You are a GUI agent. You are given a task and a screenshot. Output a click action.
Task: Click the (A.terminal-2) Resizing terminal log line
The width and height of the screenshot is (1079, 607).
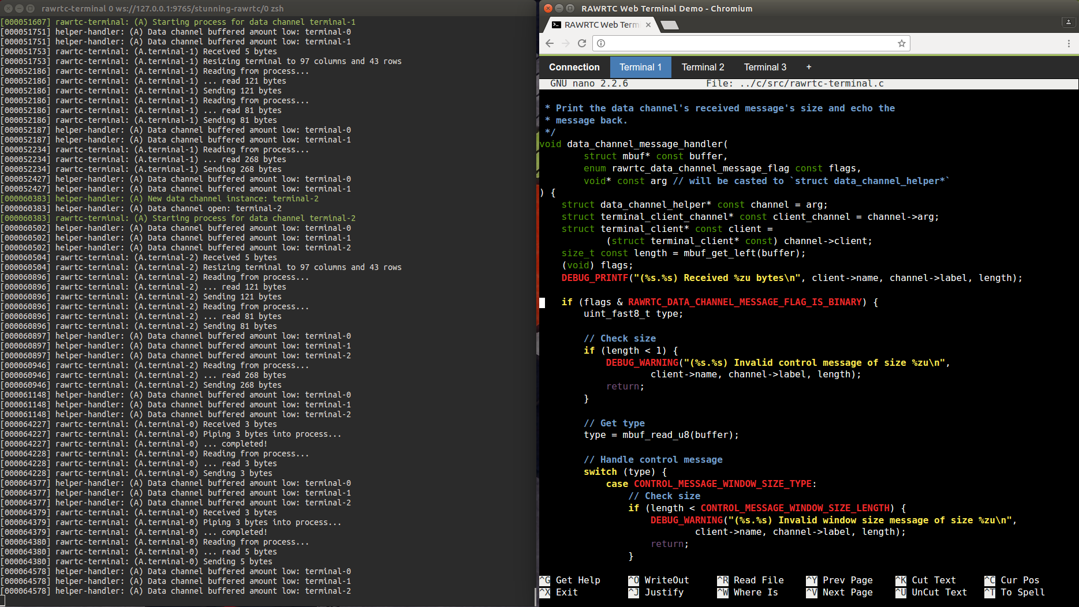201,267
